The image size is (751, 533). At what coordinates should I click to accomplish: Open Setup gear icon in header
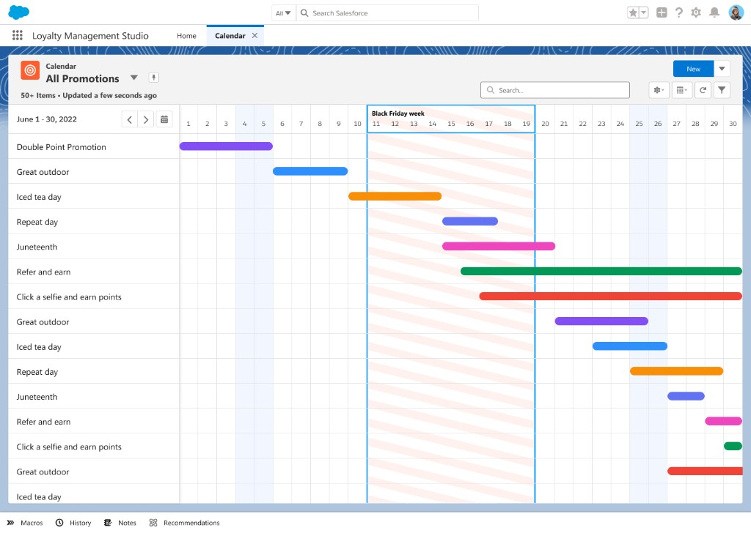coord(696,13)
